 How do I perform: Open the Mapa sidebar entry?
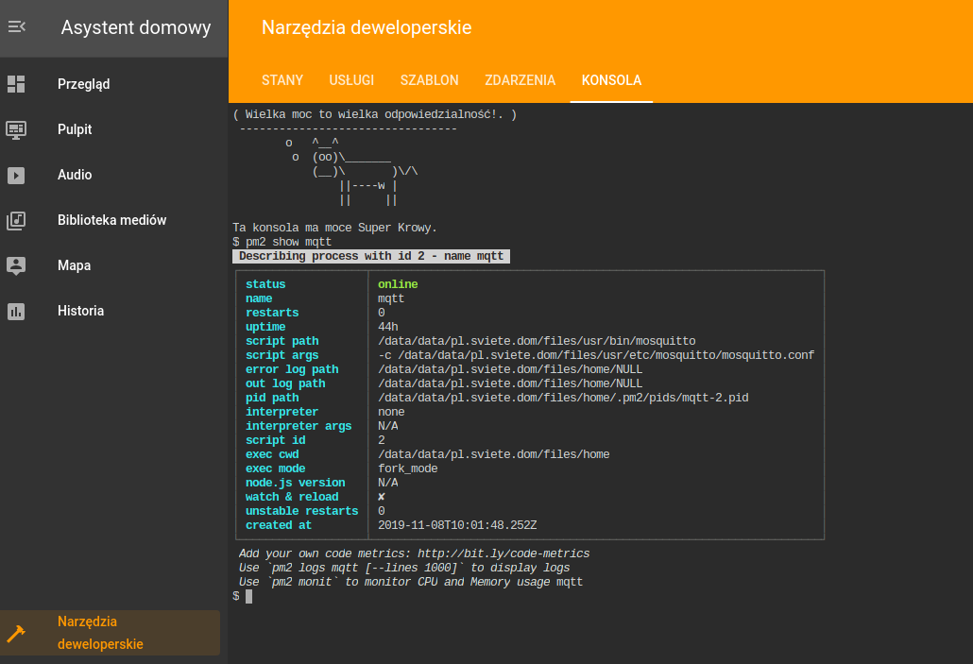click(x=111, y=265)
